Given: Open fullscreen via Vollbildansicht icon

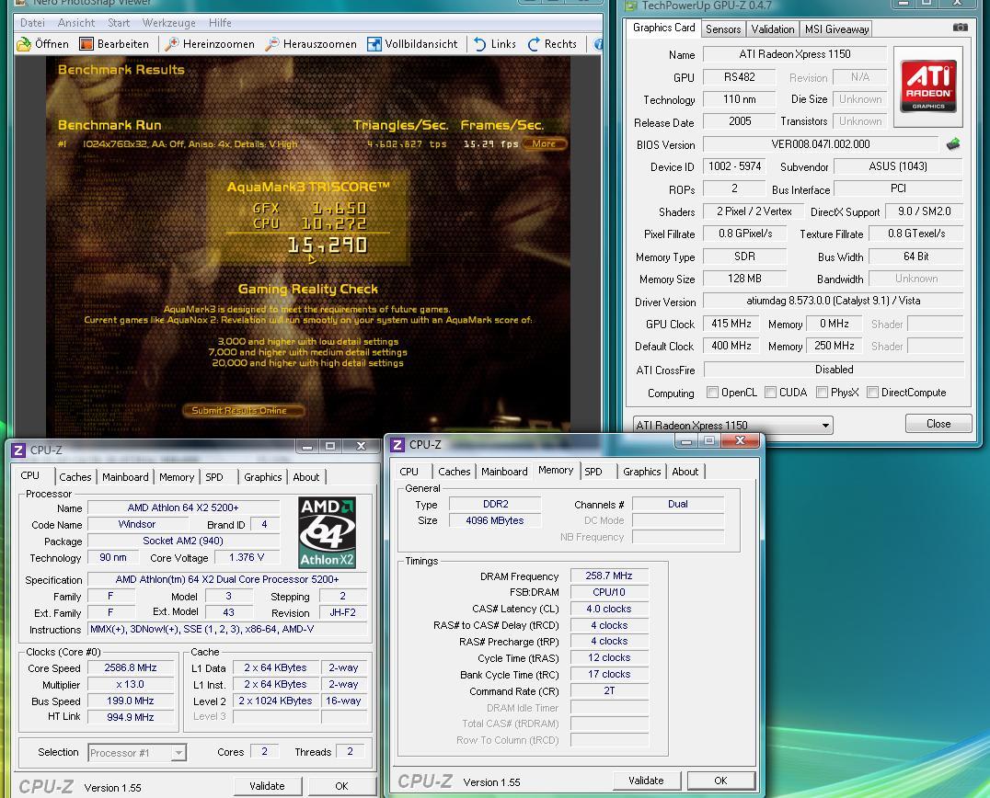Looking at the screenshot, I should 374,44.
